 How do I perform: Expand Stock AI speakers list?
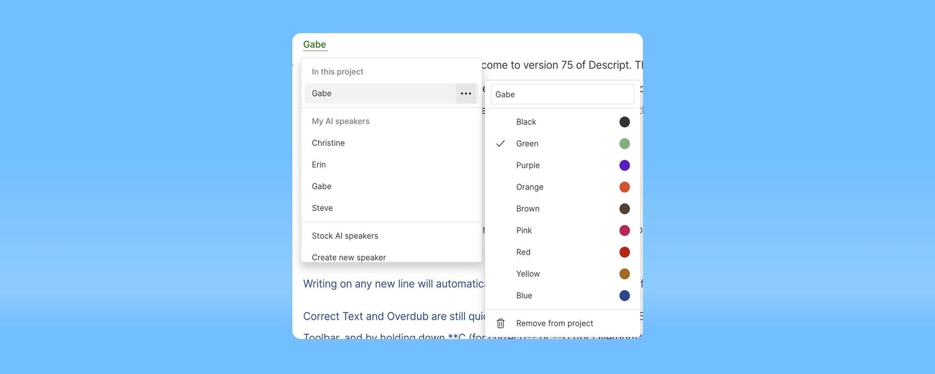point(345,236)
